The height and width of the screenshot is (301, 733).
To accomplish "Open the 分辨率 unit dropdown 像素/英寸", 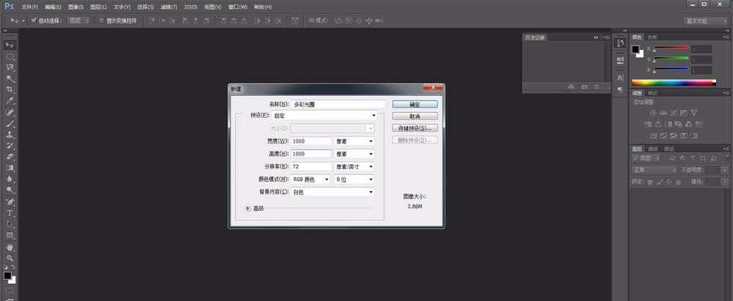I will tap(355, 166).
